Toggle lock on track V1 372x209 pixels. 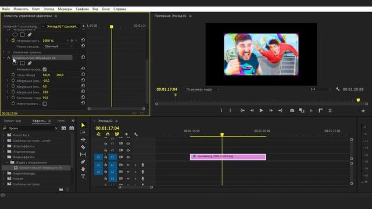coord(106,157)
